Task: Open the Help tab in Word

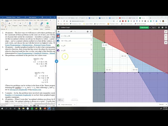Action: 38,20
